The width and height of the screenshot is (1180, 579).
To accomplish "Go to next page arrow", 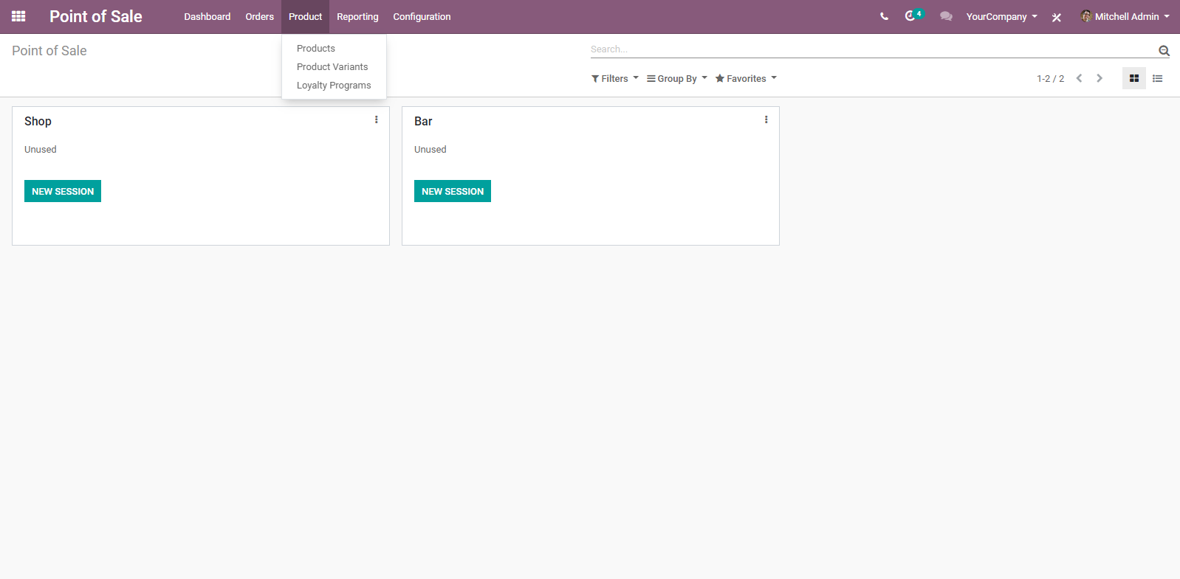I will [1100, 78].
